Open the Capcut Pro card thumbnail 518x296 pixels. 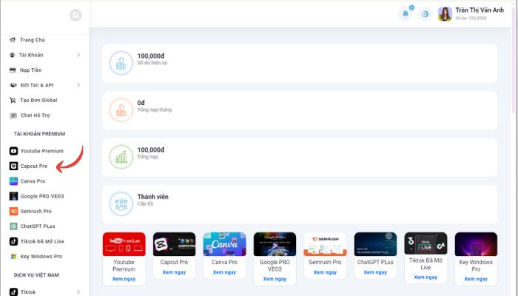pyautogui.click(x=174, y=244)
